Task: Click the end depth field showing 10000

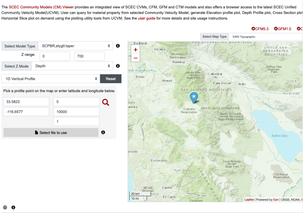Action: (77, 112)
